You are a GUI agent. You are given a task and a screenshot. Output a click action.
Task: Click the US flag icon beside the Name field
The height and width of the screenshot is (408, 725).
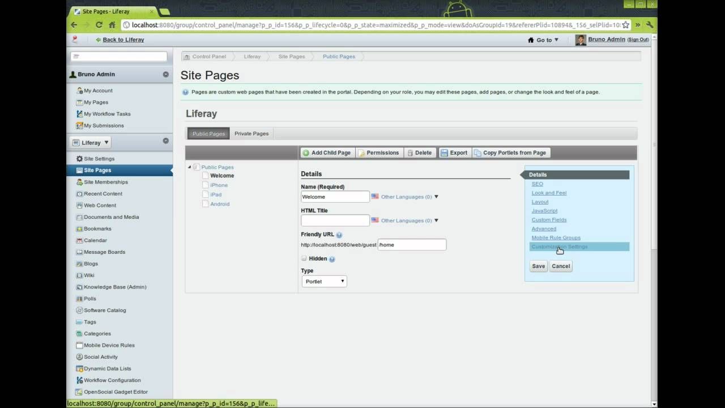point(374,197)
